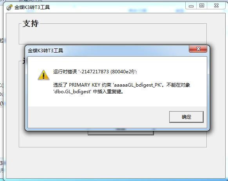The height and width of the screenshot is (181, 228).
Task: Click the white message area beneath the warning icon
Action: point(43,93)
